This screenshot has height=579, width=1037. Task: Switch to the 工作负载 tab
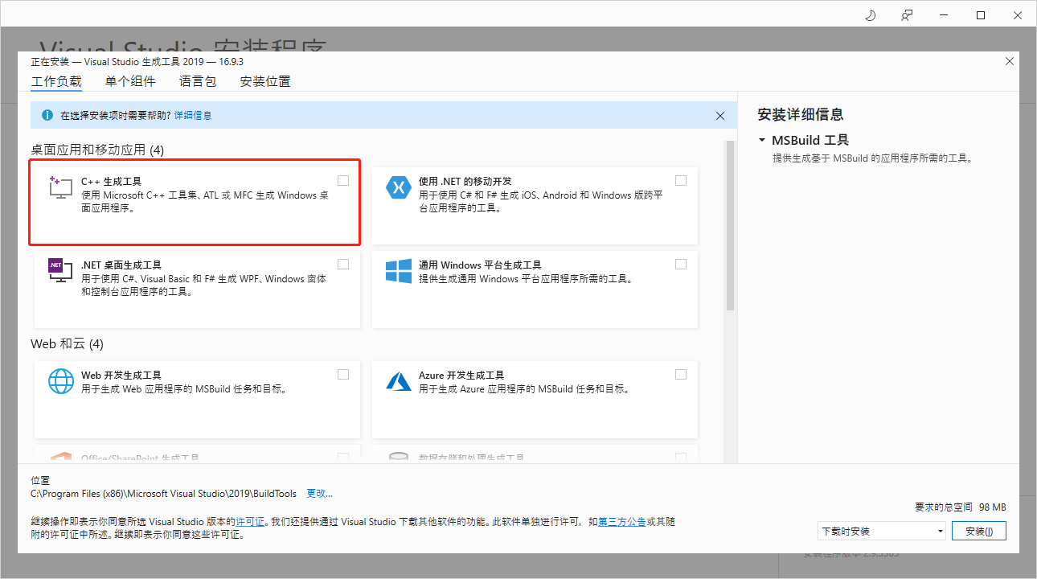56,81
